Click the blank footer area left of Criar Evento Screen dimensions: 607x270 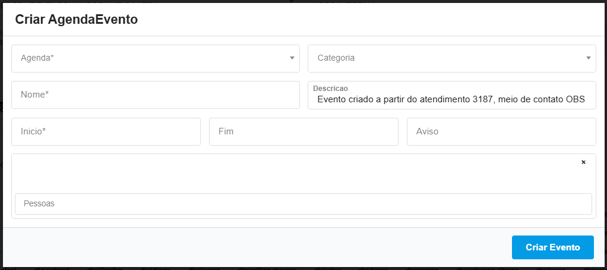point(255,247)
